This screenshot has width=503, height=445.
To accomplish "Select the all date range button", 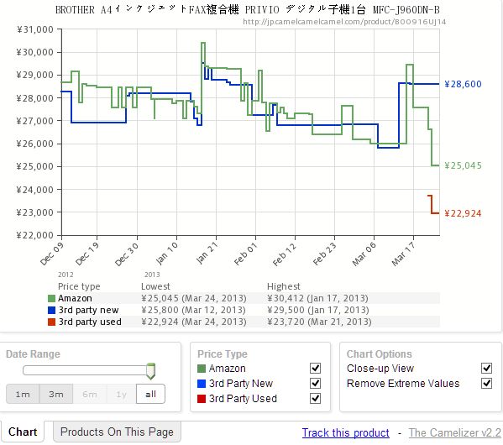I will tap(150, 394).
